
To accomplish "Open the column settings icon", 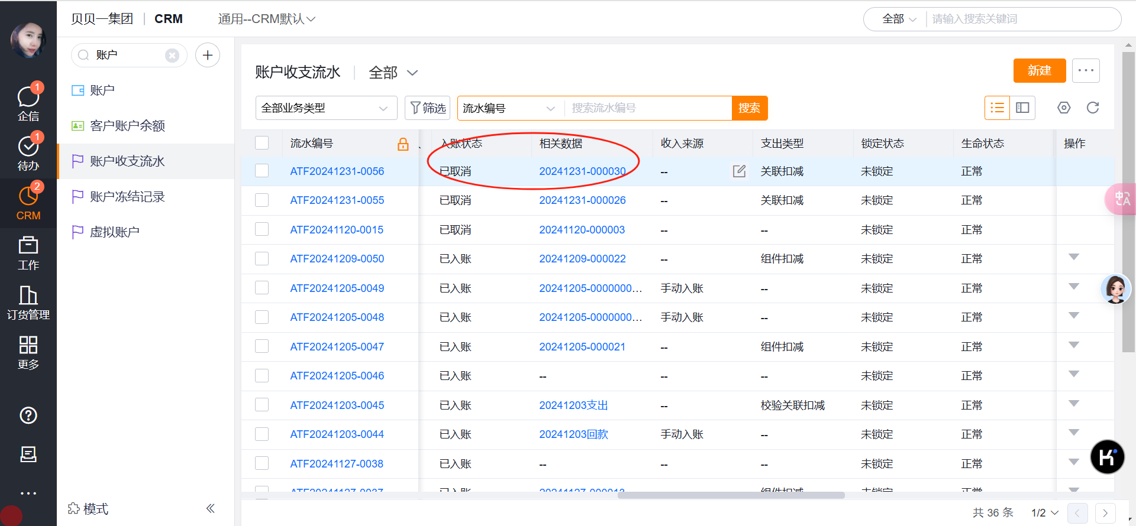I will coord(1064,108).
